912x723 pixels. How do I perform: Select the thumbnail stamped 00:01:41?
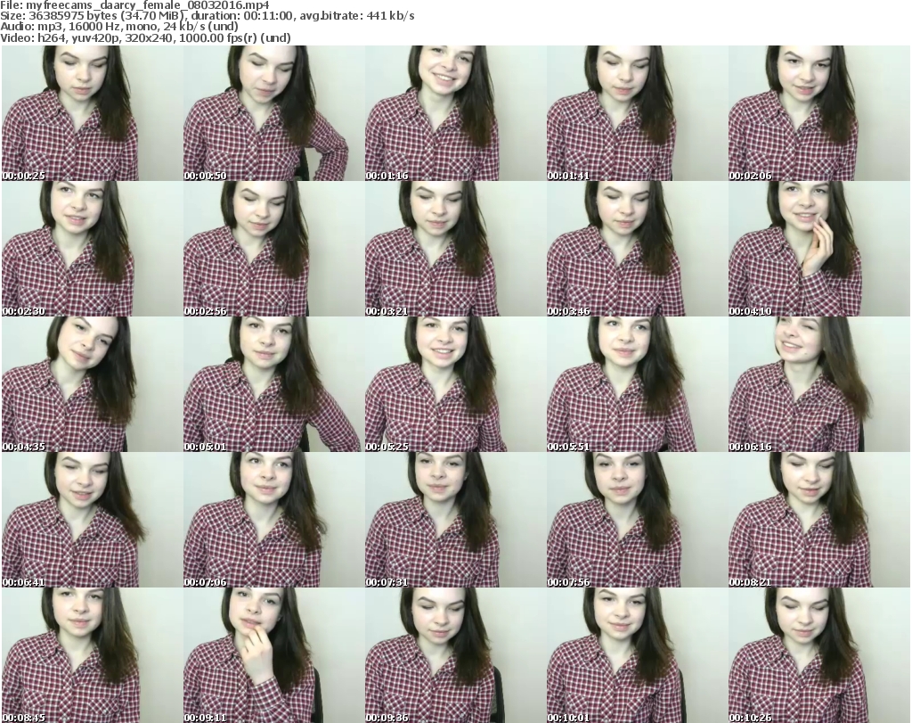point(637,113)
